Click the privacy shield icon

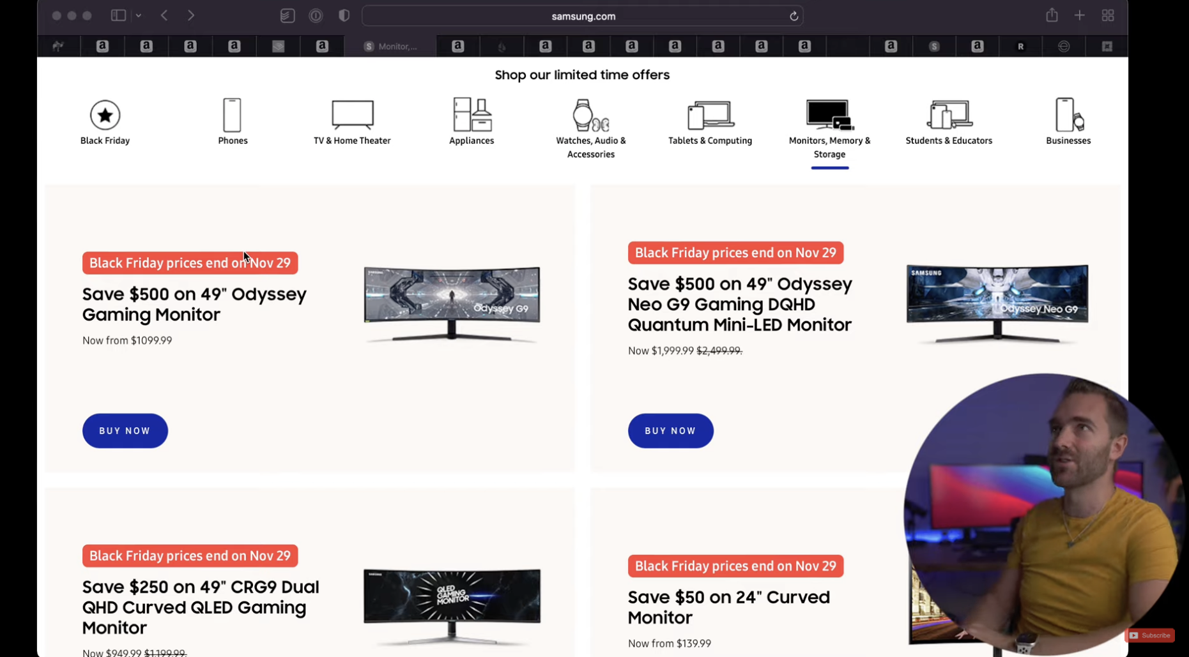[344, 15]
